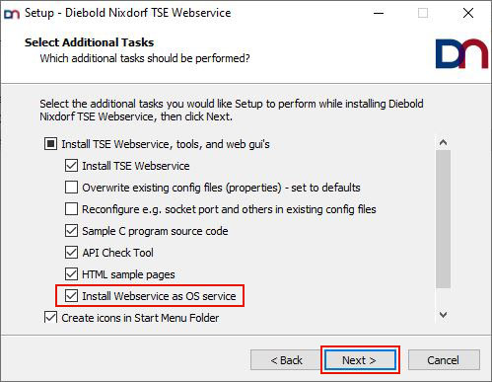Go to the next setup step

360,360
